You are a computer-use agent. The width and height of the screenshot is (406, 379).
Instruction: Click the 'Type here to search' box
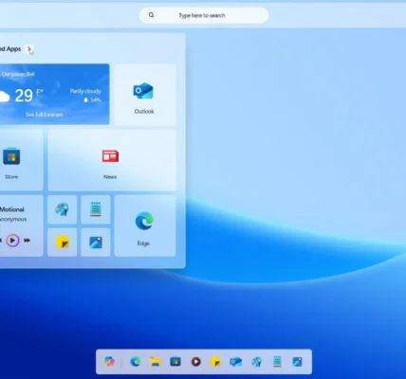coord(204,15)
